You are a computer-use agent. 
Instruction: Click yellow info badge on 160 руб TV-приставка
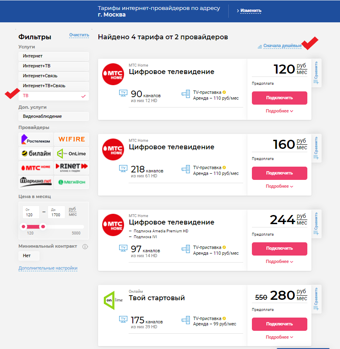(x=224, y=167)
